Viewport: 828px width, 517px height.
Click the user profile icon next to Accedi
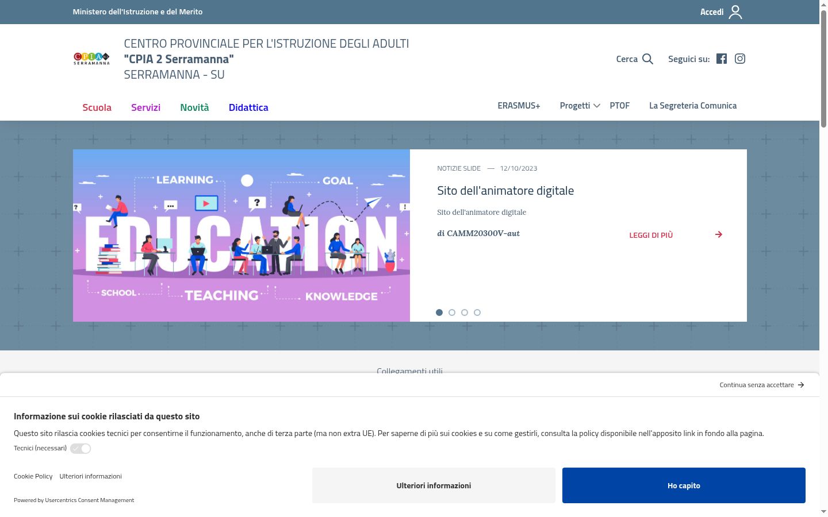(x=735, y=12)
